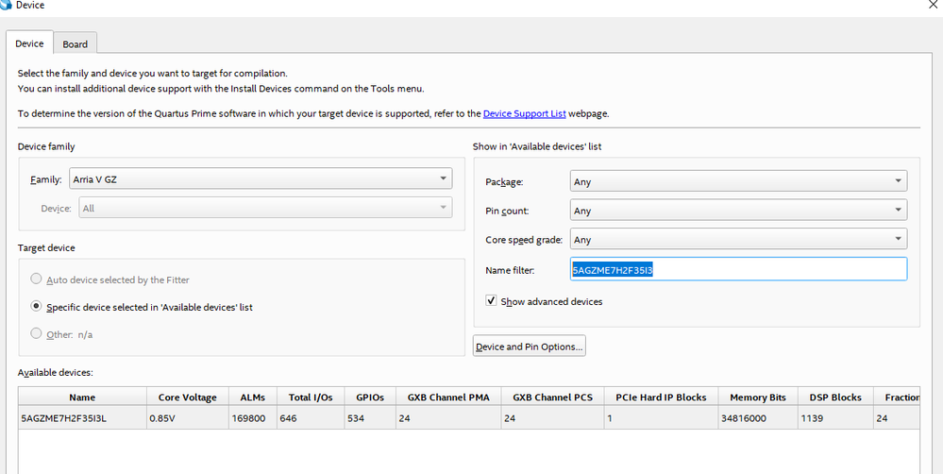Select the 5AGZME7H2F35I3L device row
The image size is (943, 474).
coord(81,417)
